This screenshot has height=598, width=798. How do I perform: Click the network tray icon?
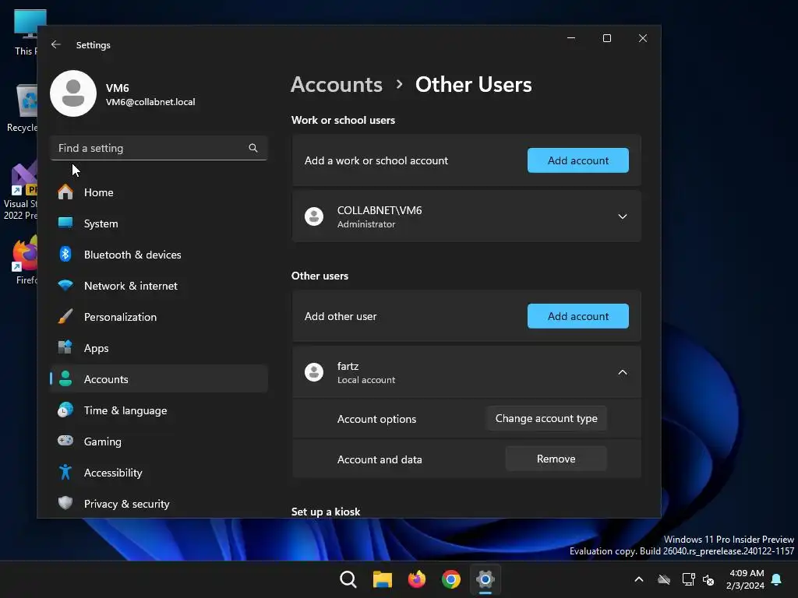688,579
